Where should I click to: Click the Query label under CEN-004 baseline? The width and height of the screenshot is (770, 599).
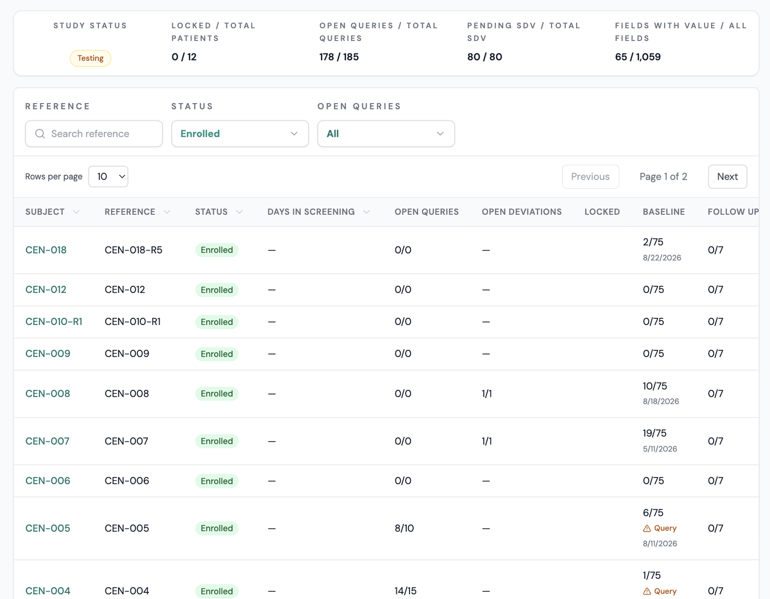pyautogui.click(x=665, y=591)
